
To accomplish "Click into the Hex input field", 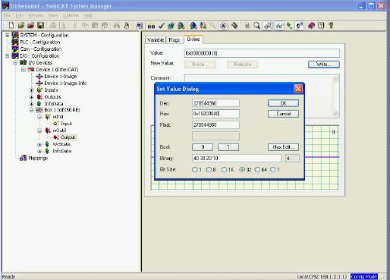I will coord(215,114).
